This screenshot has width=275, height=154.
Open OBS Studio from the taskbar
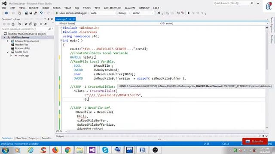tap(155, 150)
